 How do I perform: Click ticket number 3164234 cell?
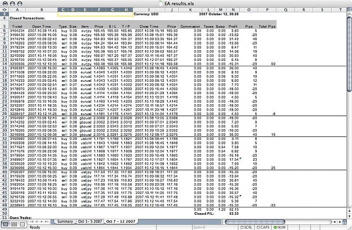[17, 30]
